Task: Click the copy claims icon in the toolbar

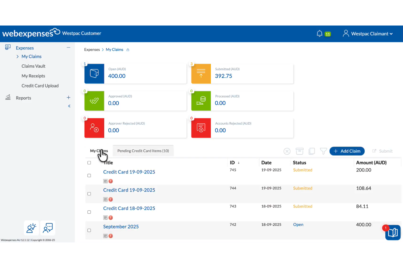Action: (x=312, y=151)
